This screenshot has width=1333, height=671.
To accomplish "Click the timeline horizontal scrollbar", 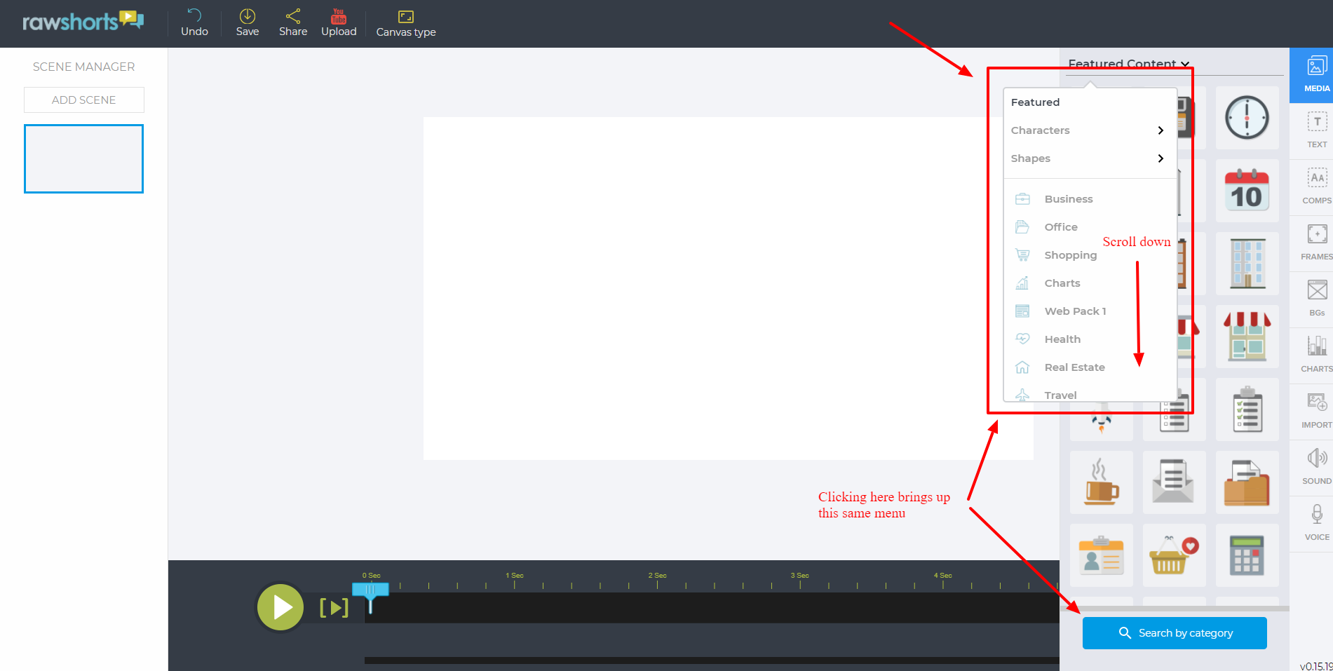I will click(x=712, y=660).
